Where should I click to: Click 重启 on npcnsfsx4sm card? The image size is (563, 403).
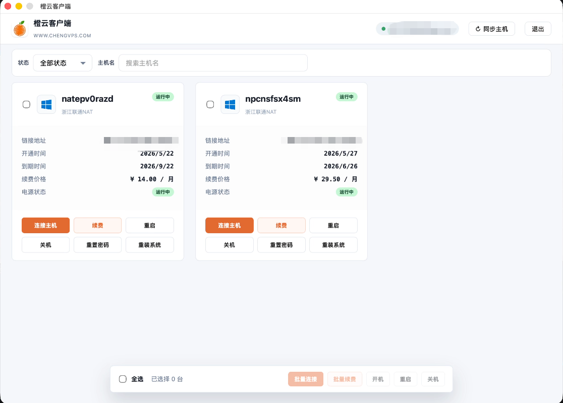point(333,226)
